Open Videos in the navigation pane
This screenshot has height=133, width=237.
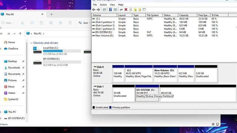(x=10, y=93)
